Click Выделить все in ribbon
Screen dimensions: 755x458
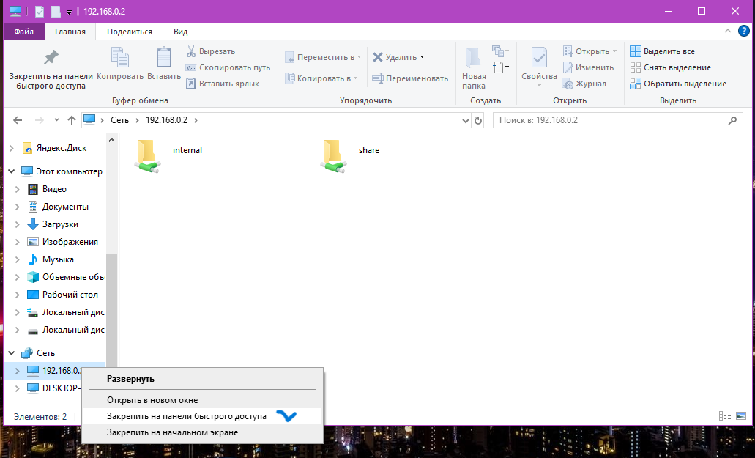pyautogui.click(x=663, y=51)
